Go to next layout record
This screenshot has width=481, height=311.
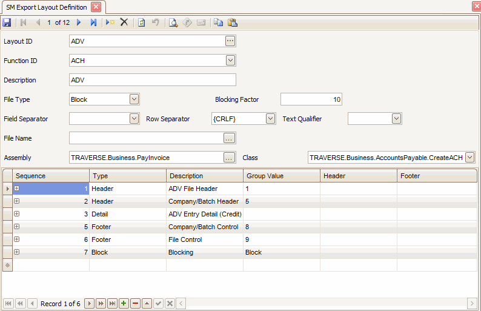(x=79, y=22)
